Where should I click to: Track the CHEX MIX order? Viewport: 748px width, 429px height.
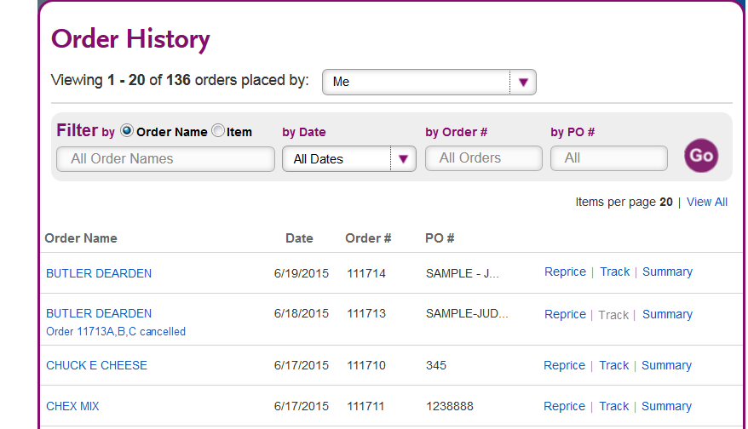[613, 407]
